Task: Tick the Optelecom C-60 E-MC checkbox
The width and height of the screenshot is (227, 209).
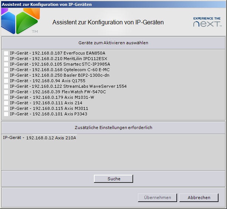Action: pyautogui.click(x=6, y=70)
